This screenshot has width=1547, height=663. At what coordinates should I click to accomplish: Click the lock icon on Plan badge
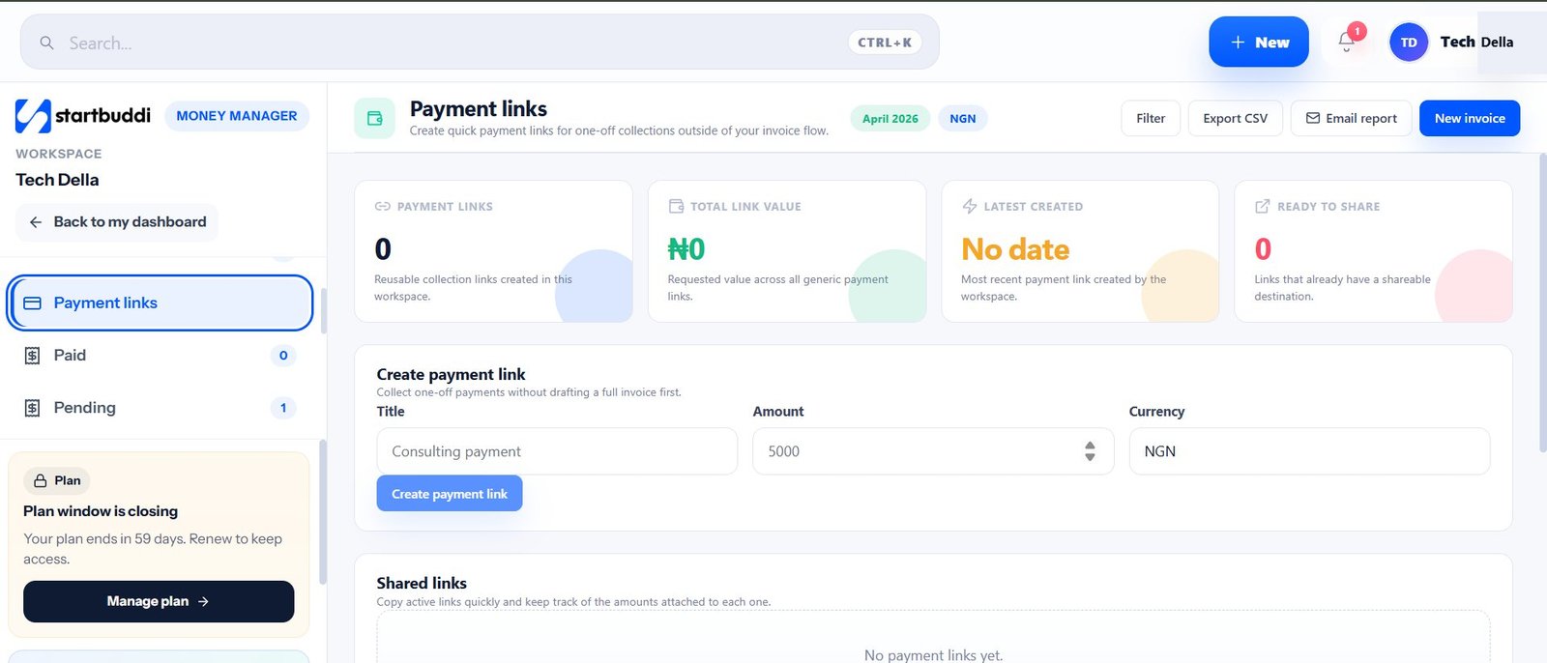coord(41,480)
